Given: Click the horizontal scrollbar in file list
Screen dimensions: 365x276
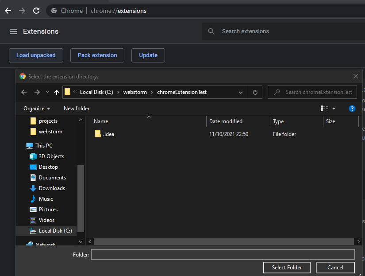Looking at the screenshot, I should (x=221, y=241).
